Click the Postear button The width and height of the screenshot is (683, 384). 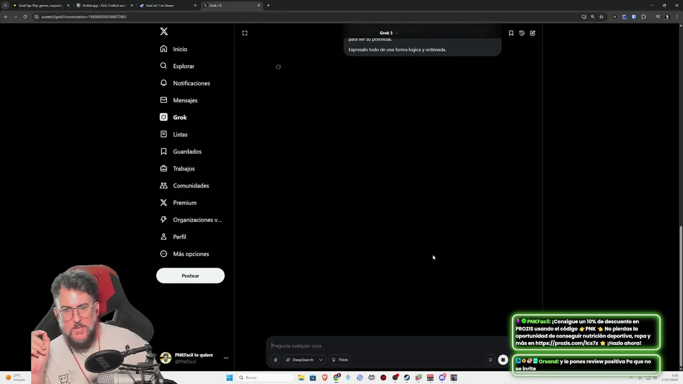(190, 276)
